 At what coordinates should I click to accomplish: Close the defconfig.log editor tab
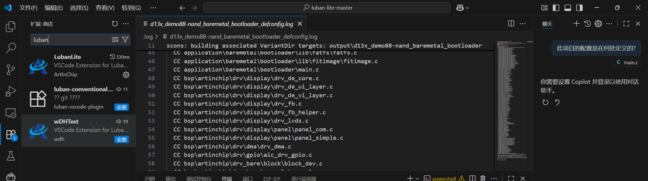(x=300, y=24)
